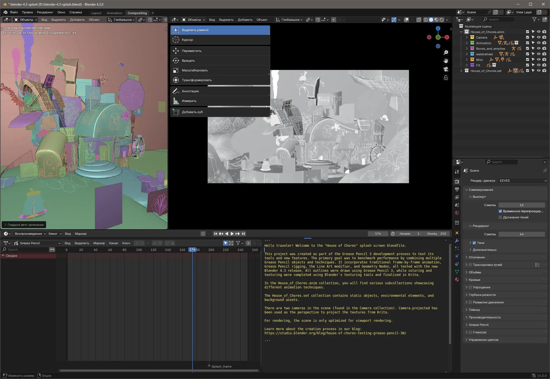Open the Рендеринг menu
The image size is (550, 379).
pyautogui.click(x=45, y=12)
